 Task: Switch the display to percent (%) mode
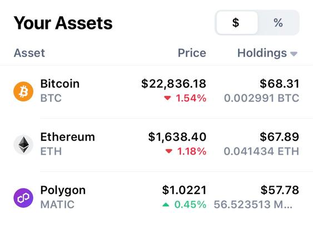click(x=279, y=23)
